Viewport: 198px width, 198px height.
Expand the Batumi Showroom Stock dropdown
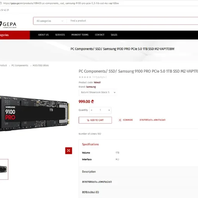[x=98, y=92]
